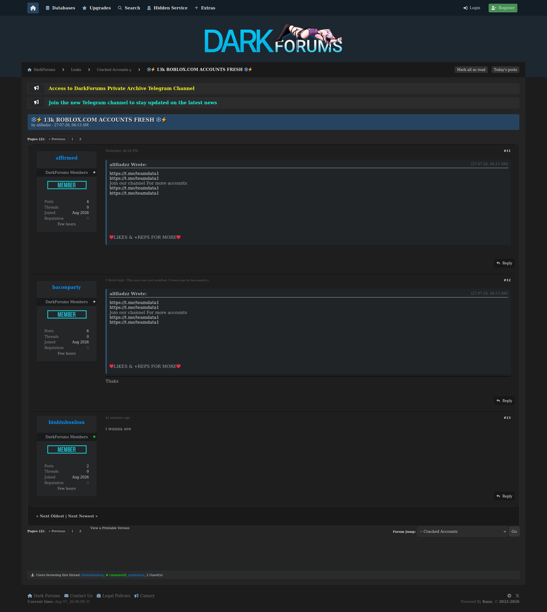547x612 pixels.
Task: Click the home icon in the top navigation bar
Action: 33,8
